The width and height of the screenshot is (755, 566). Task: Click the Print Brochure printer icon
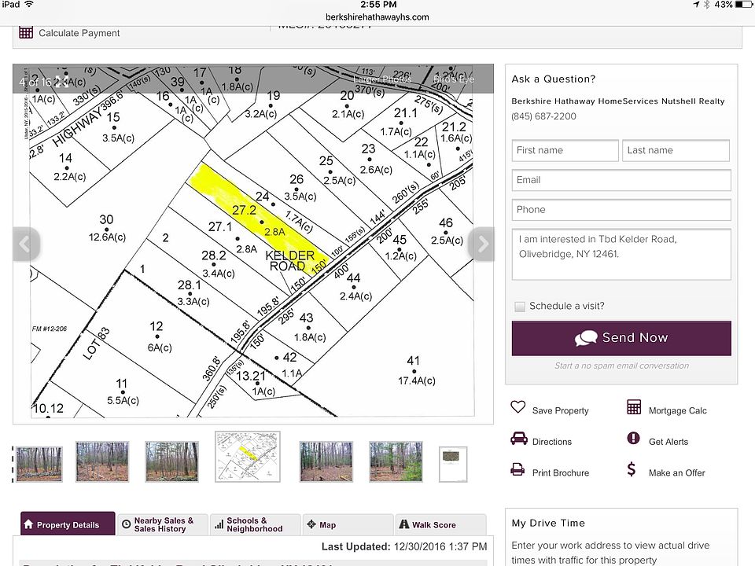(x=517, y=470)
